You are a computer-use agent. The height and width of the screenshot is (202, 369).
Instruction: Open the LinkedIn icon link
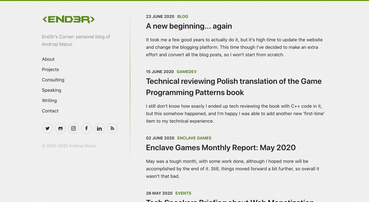[99, 128]
